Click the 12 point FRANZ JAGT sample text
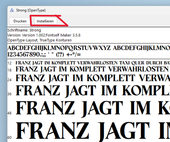170x142 pixels. (x=93, y=63)
